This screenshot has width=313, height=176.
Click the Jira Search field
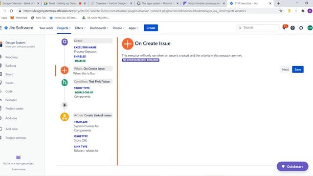coord(258,28)
